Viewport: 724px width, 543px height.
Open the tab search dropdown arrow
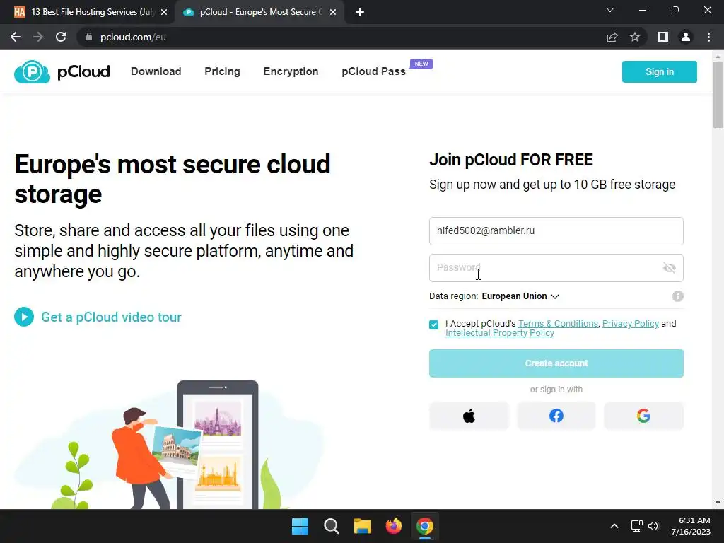610,10
